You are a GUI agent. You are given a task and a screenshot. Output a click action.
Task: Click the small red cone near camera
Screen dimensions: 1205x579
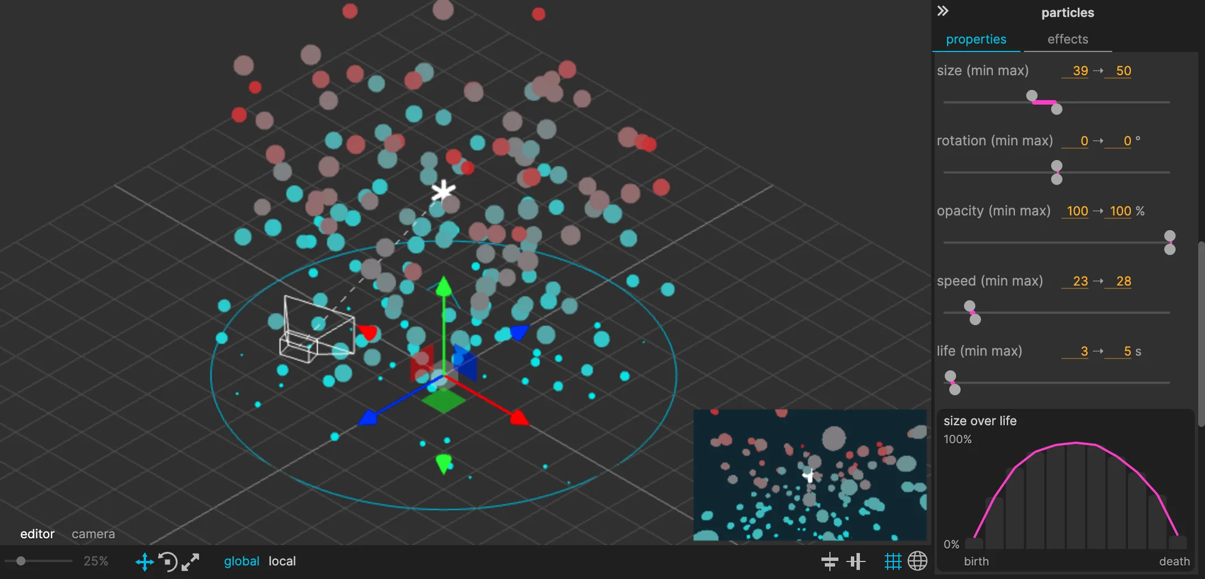coord(368,332)
